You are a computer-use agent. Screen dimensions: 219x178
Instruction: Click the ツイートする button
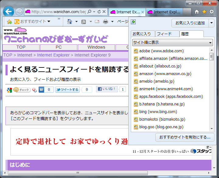[x=68, y=90]
